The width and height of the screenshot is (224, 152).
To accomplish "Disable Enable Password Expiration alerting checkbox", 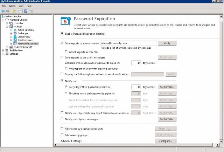I will [62, 34].
